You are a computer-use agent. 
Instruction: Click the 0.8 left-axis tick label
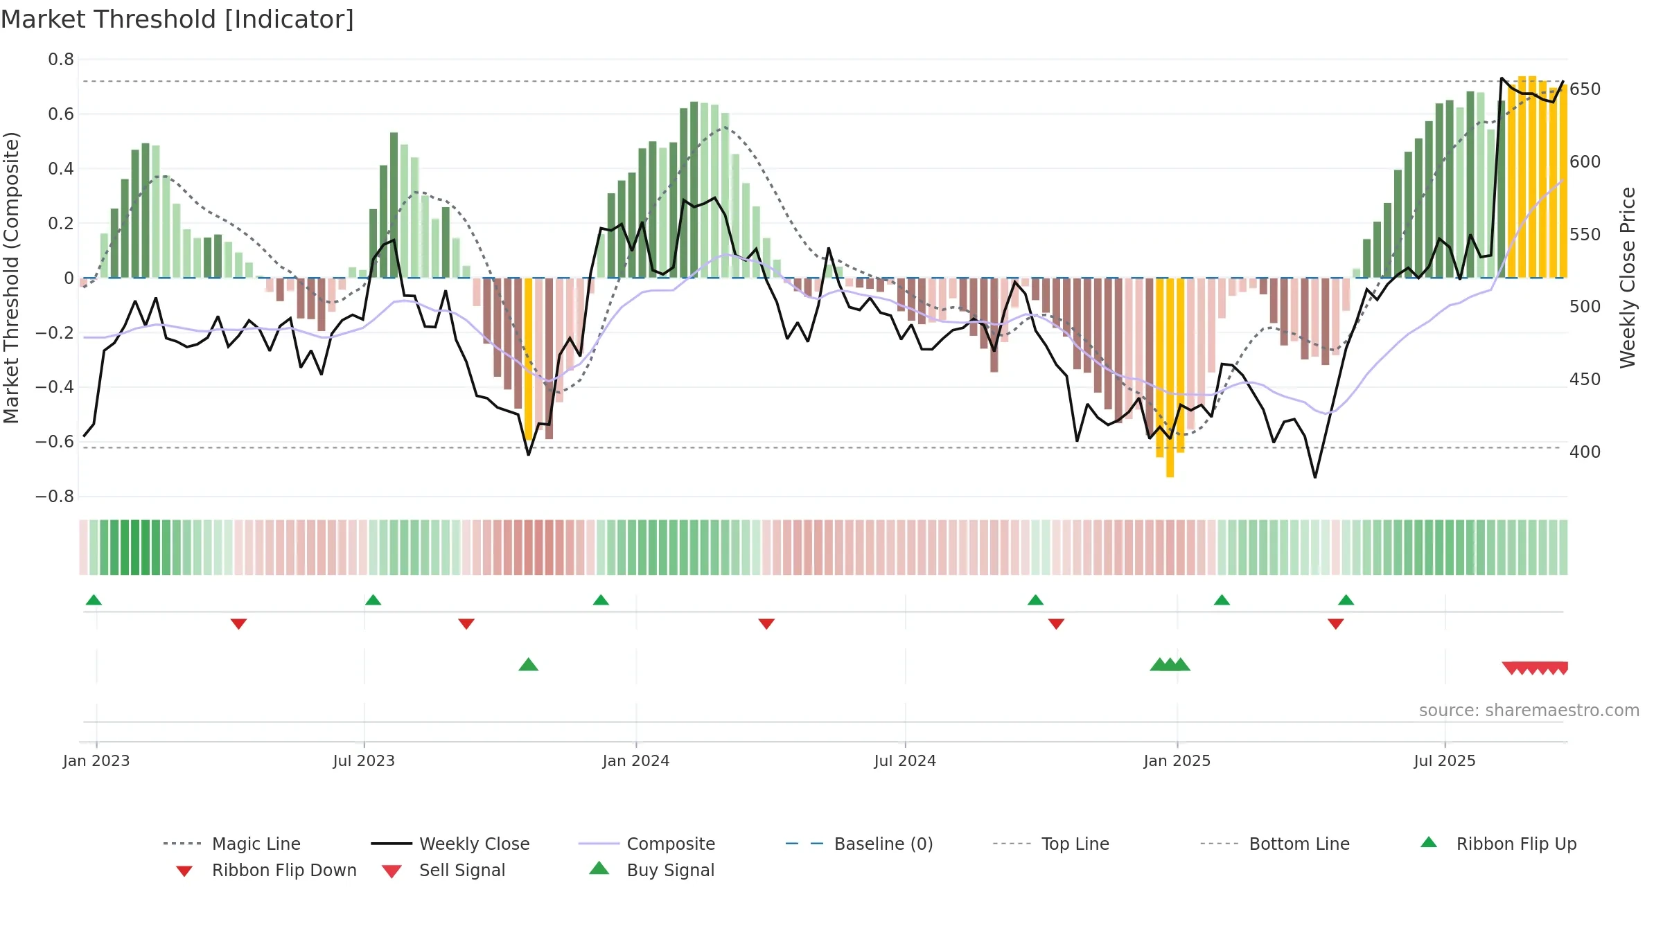(61, 60)
